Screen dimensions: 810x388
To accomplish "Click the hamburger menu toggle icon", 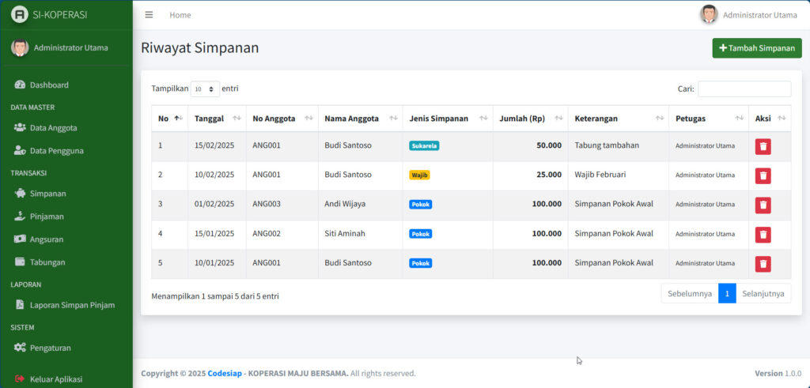I will pos(149,15).
